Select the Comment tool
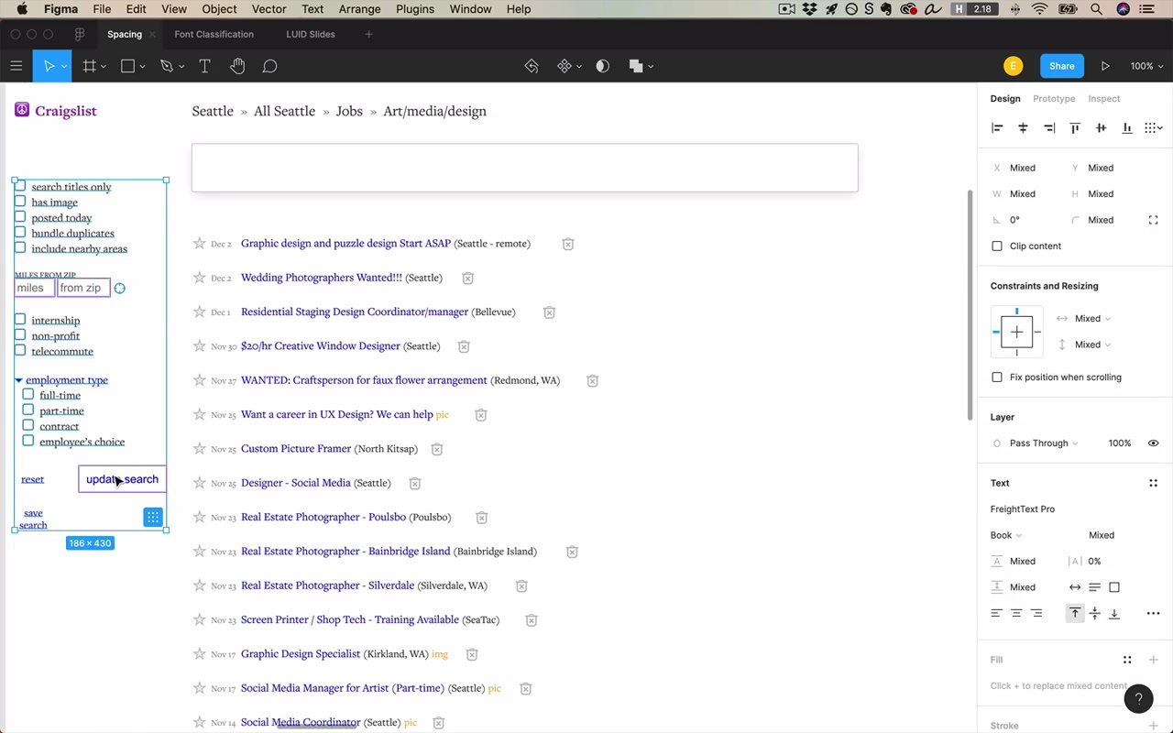This screenshot has height=733, width=1173. point(269,66)
